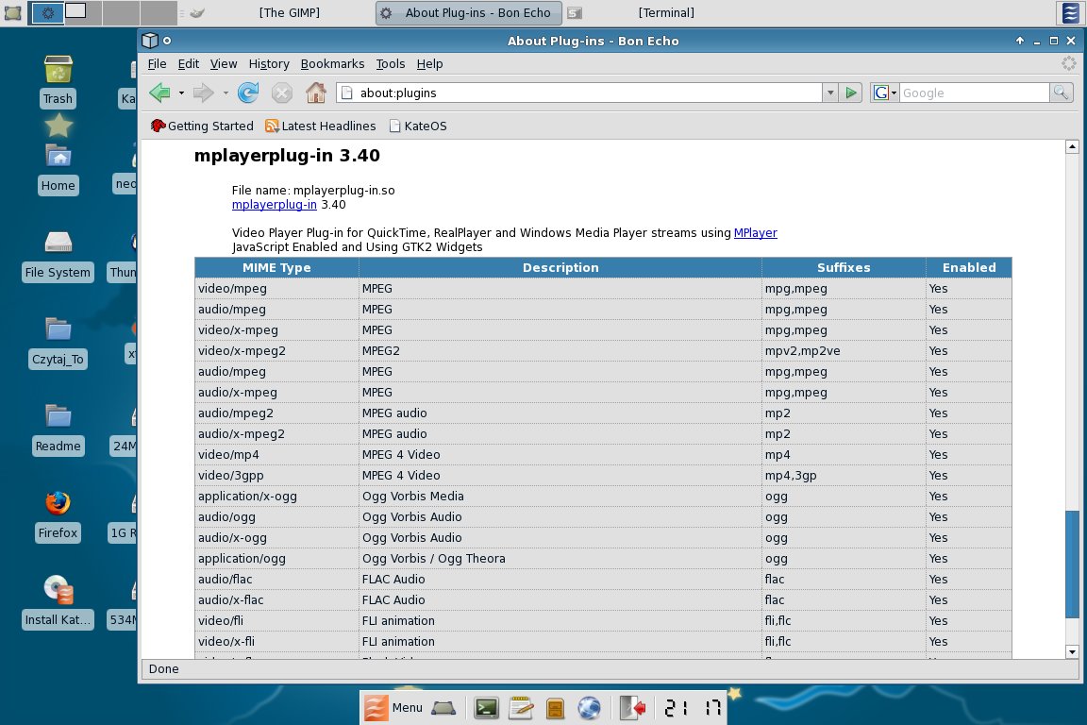The width and height of the screenshot is (1087, 725).
Task: Open the window list icon at top right
Action: click(x=1070, y=12)
